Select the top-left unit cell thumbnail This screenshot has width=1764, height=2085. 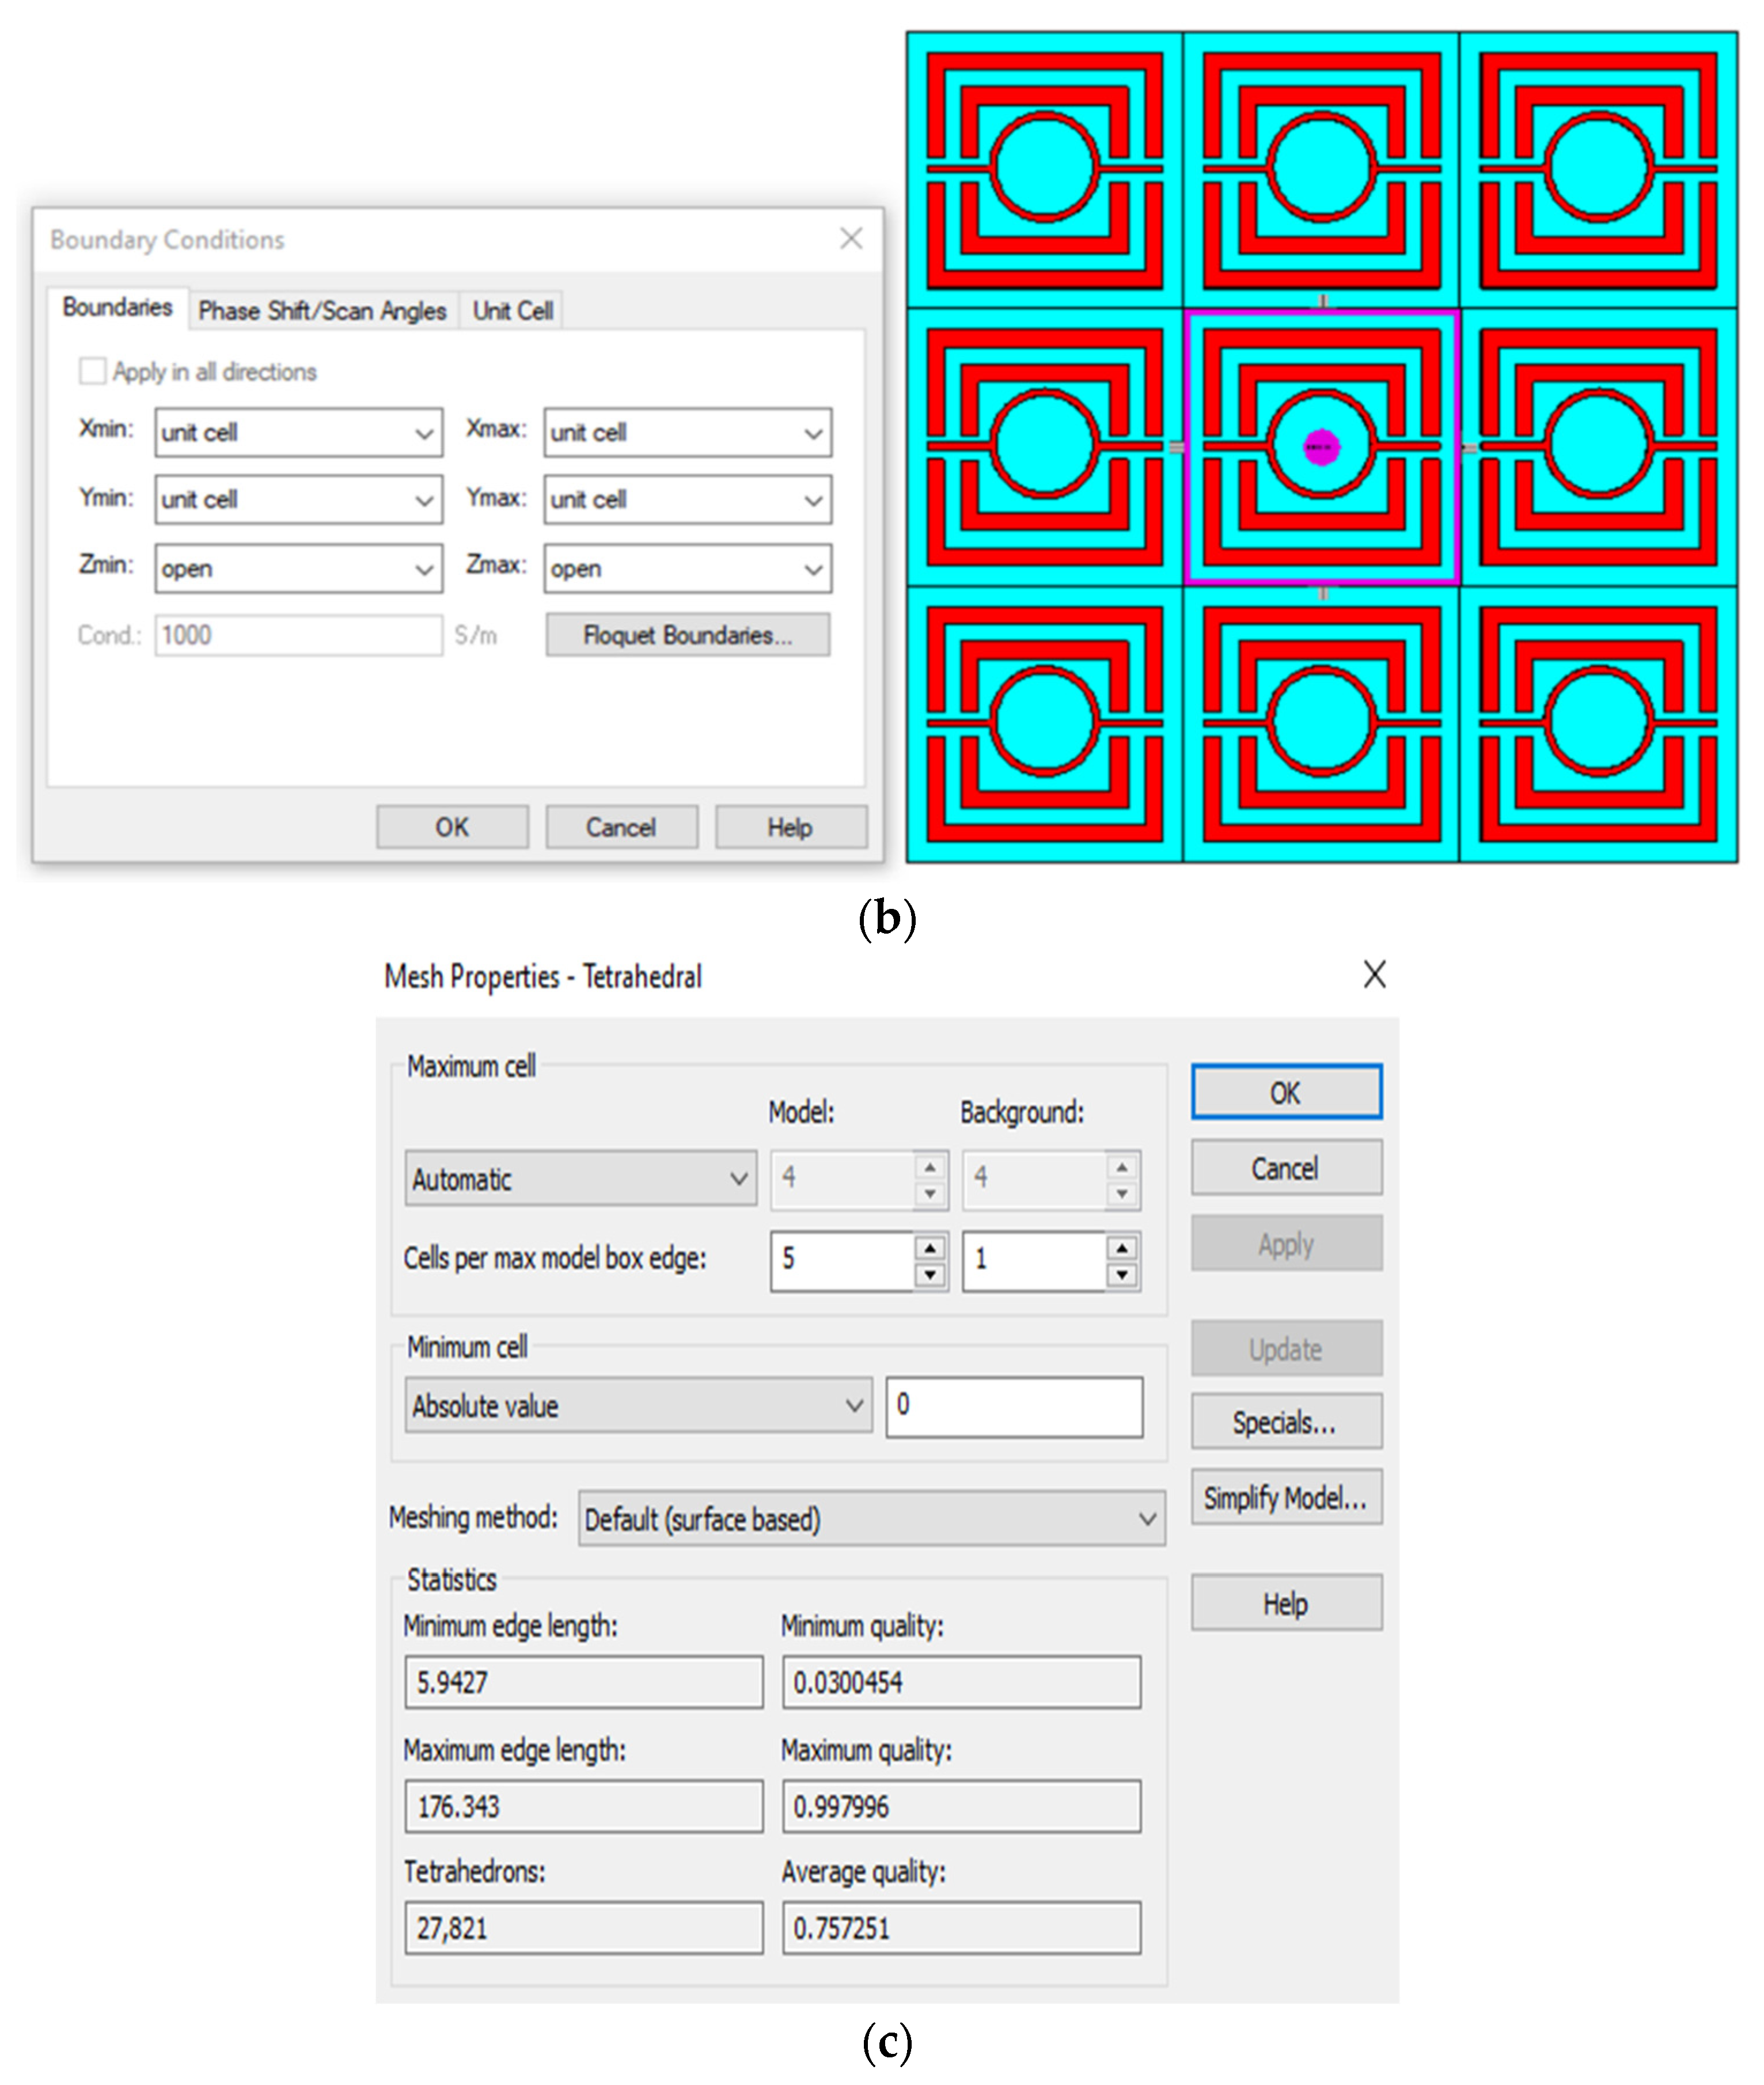click(1044, 170)
